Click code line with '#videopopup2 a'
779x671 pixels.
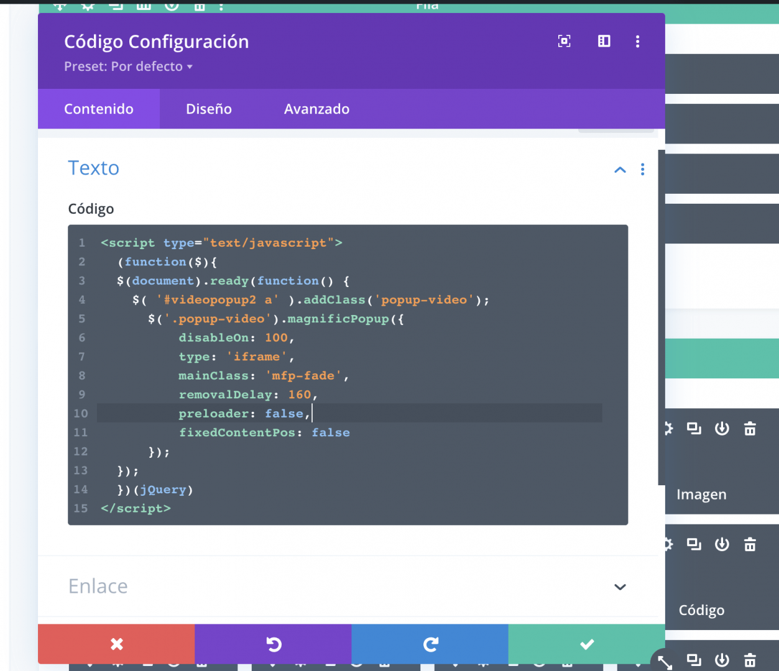(x=311, y=300)
